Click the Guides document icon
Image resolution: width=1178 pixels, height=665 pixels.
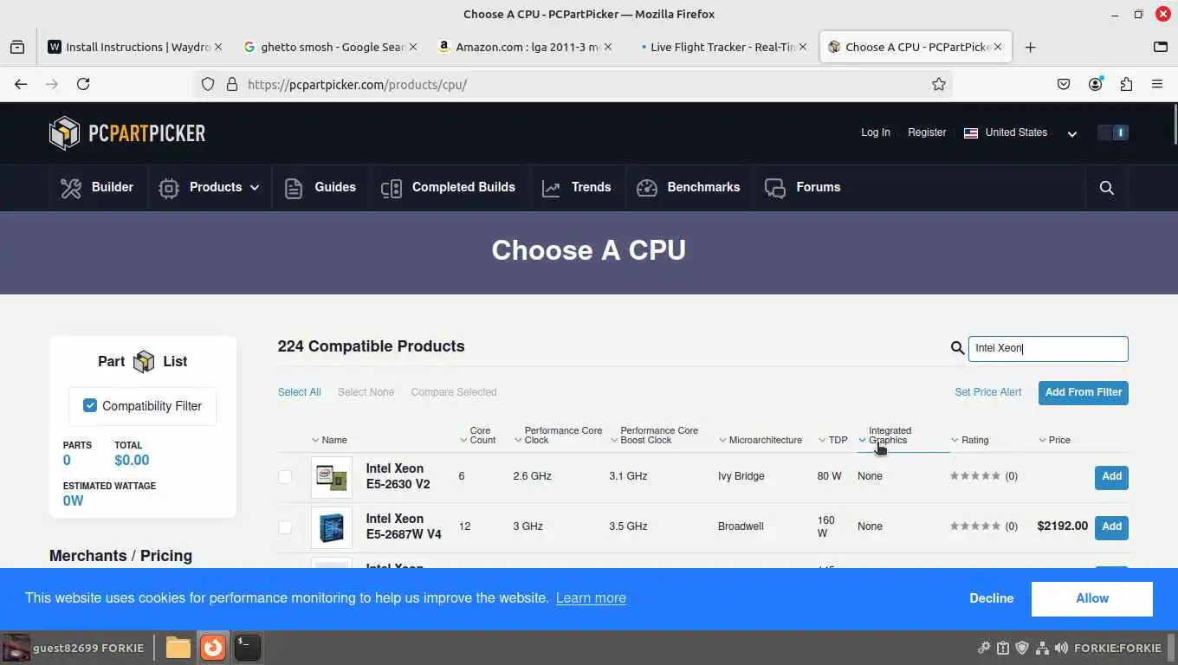click(x=294, y=188)
